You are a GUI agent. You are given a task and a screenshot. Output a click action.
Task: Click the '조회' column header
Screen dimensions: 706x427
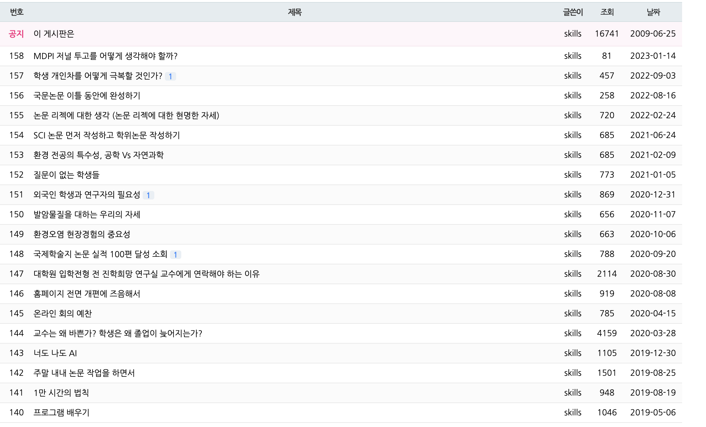607,12
